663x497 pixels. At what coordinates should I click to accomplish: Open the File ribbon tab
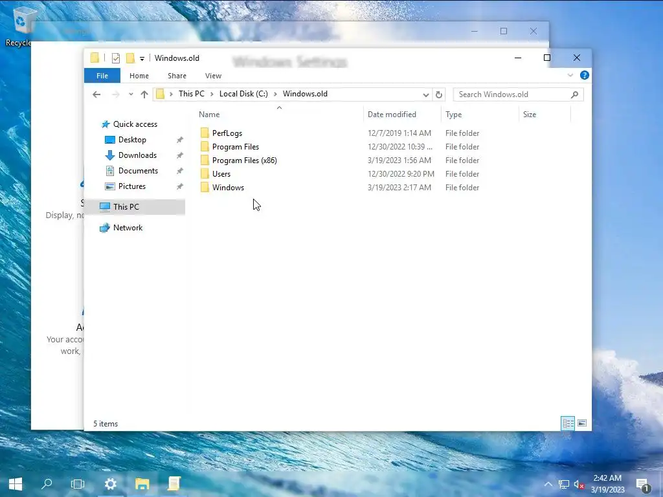click(x=102, y=76)
